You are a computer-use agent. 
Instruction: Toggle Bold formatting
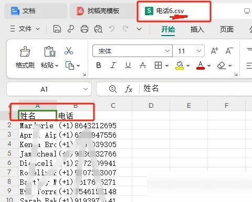(x=99, y=65)
